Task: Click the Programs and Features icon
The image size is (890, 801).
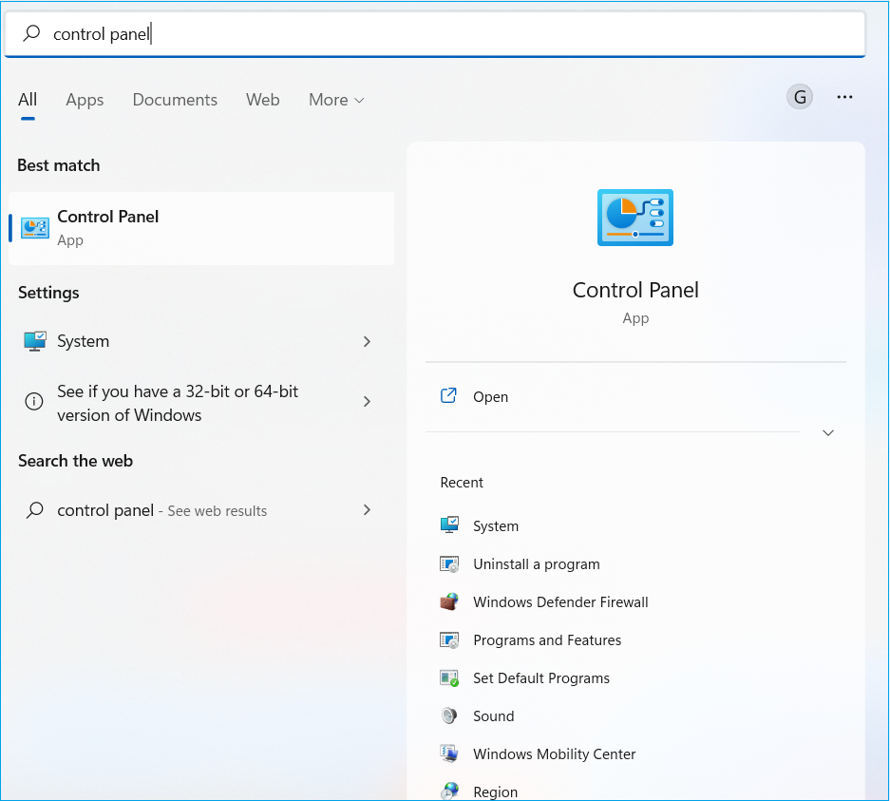Action: coord(449,639)
